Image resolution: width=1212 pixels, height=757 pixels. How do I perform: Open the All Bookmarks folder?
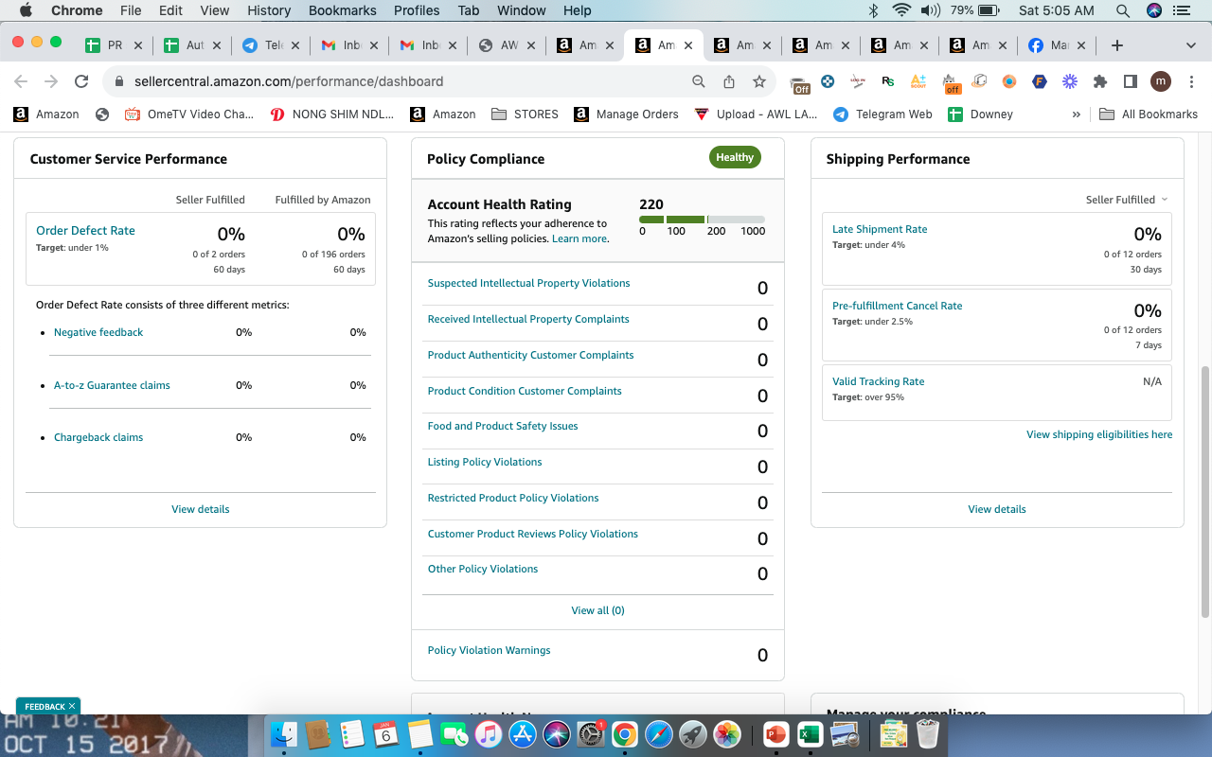[1149, 114]
